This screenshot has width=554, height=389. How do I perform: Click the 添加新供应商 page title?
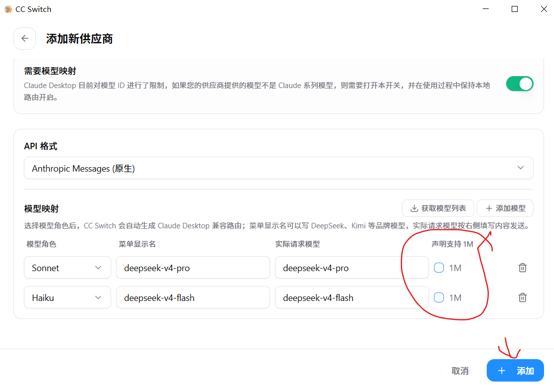79,39
